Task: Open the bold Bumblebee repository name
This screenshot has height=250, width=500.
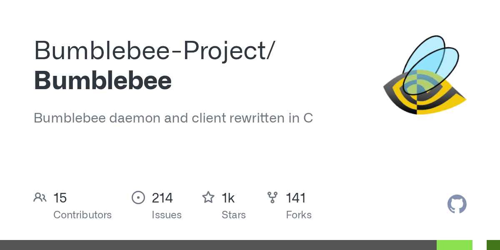Action: [102, 80]
